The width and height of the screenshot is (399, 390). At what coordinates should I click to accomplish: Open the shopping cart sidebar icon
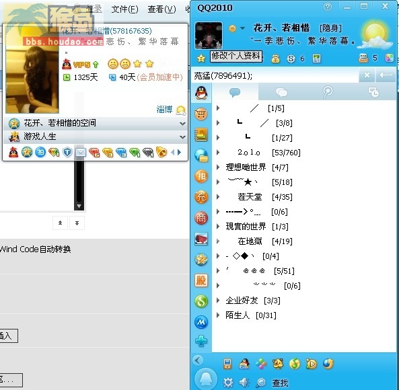(201, 114)
